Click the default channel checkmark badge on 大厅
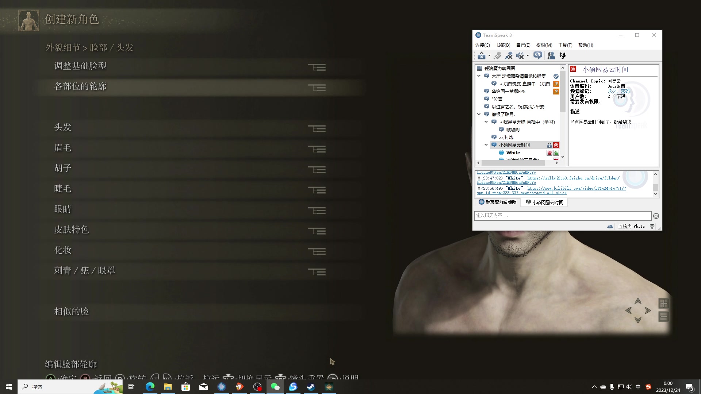This screenshot has height=394, width=701. pos(556,76)
